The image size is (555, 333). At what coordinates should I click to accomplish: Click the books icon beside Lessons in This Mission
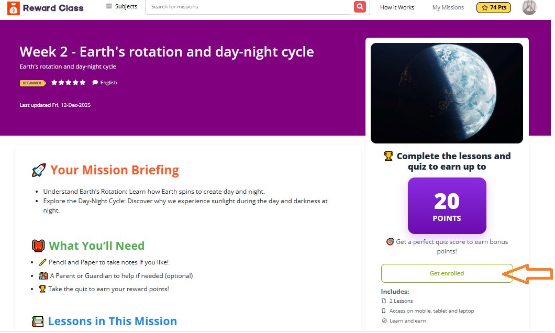click(x=38, y=321)
